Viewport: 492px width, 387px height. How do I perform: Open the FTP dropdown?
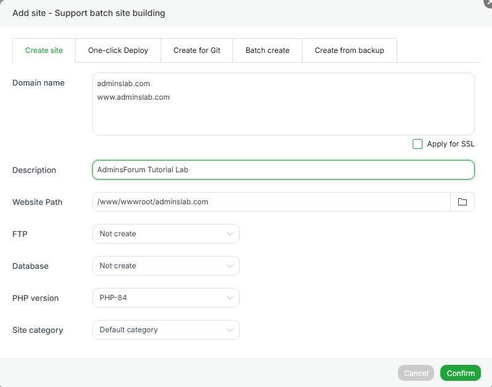click(166, 234)
